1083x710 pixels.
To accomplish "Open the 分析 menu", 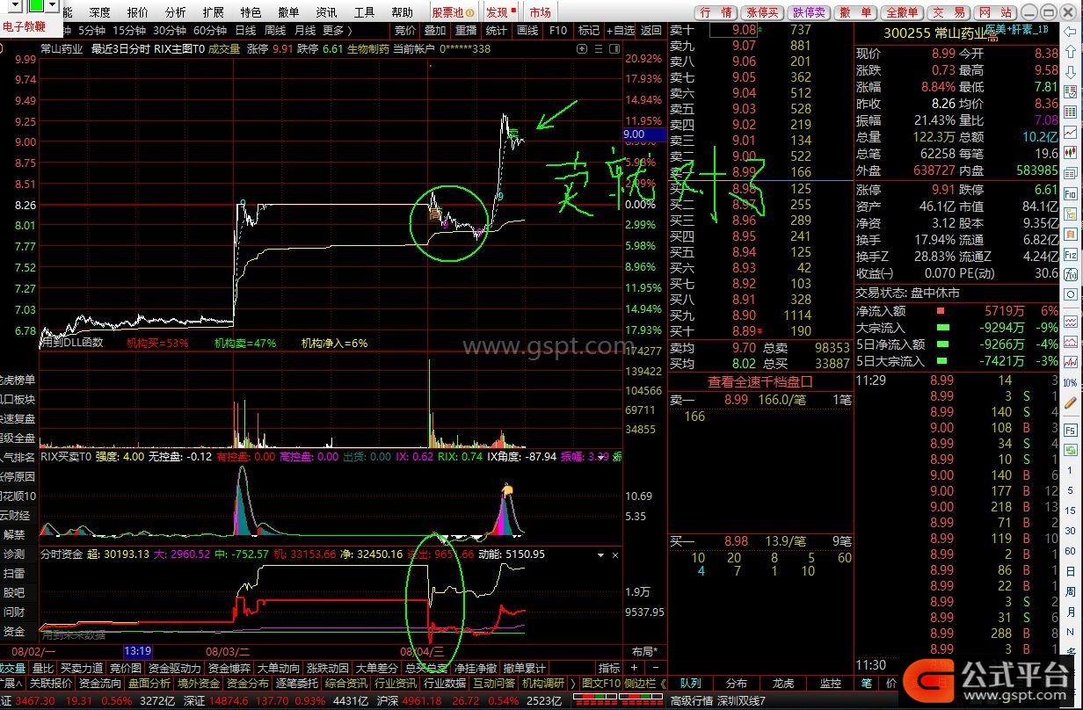I will (176, 12).
